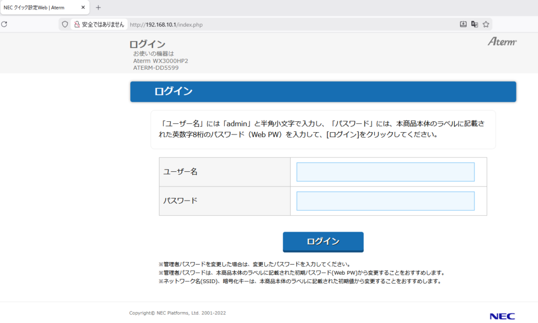Viewport: 538px width, 323px height.
Task: Click the blue ログイン section header bar
Action: coord(323,92)
